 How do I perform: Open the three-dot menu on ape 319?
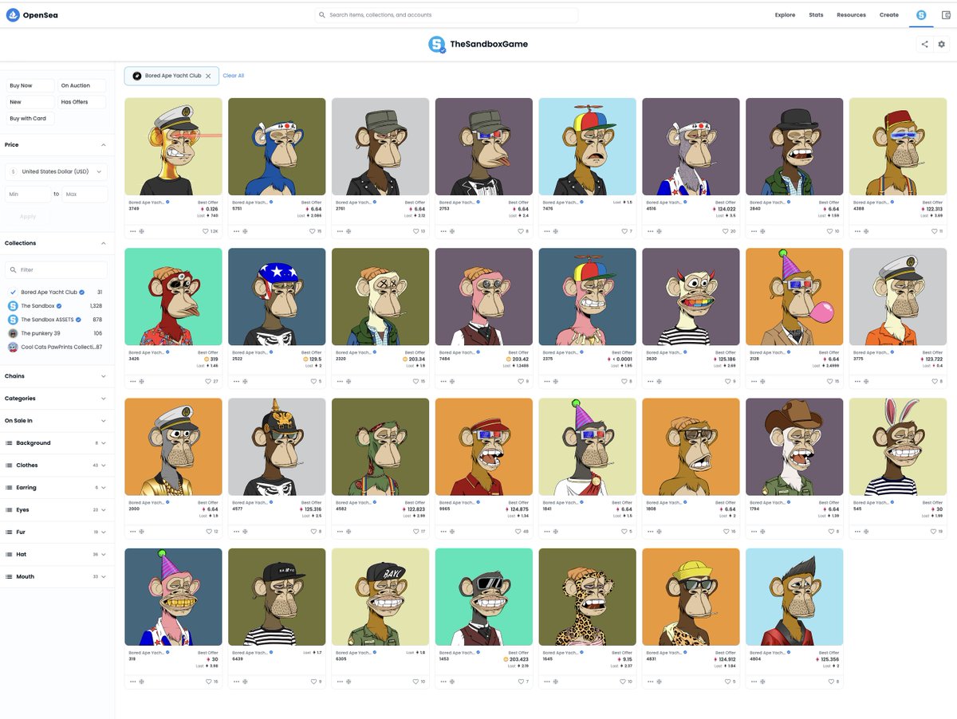132,682
